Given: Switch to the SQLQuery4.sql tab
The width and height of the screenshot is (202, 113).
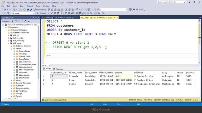Looking at the screenshot, I should (x=57, y=18).
